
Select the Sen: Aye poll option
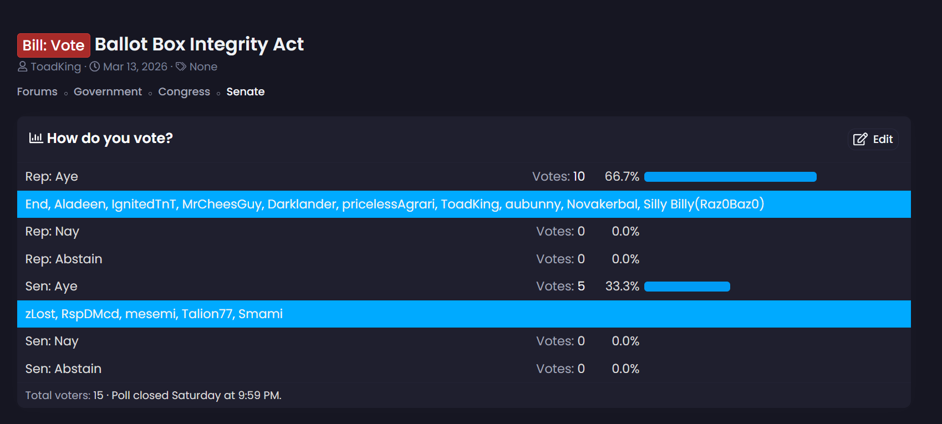coord(51,286)
